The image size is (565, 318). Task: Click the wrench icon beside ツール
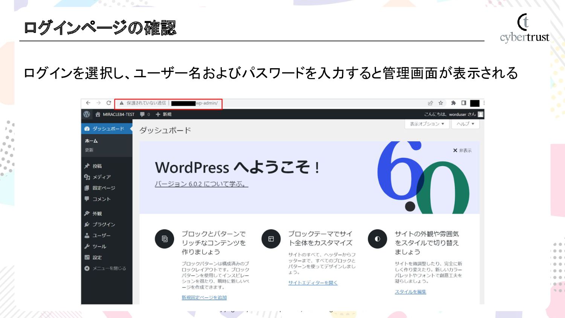pyautogui.click(x=87, y=246)
